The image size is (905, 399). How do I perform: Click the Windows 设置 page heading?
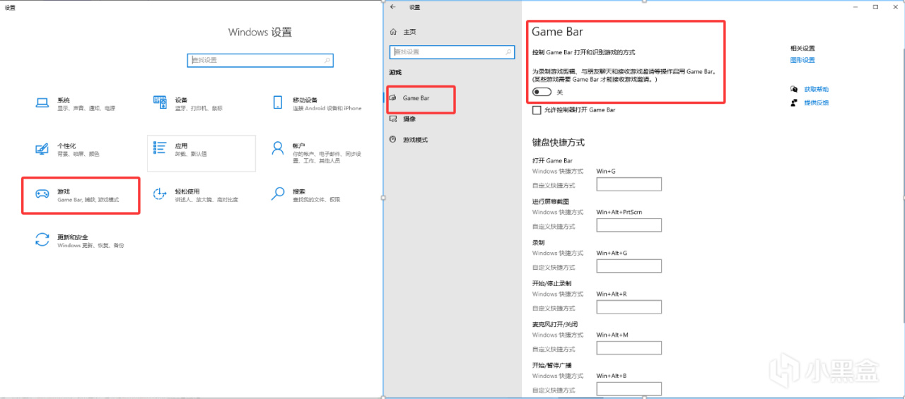tap(259, 32)
